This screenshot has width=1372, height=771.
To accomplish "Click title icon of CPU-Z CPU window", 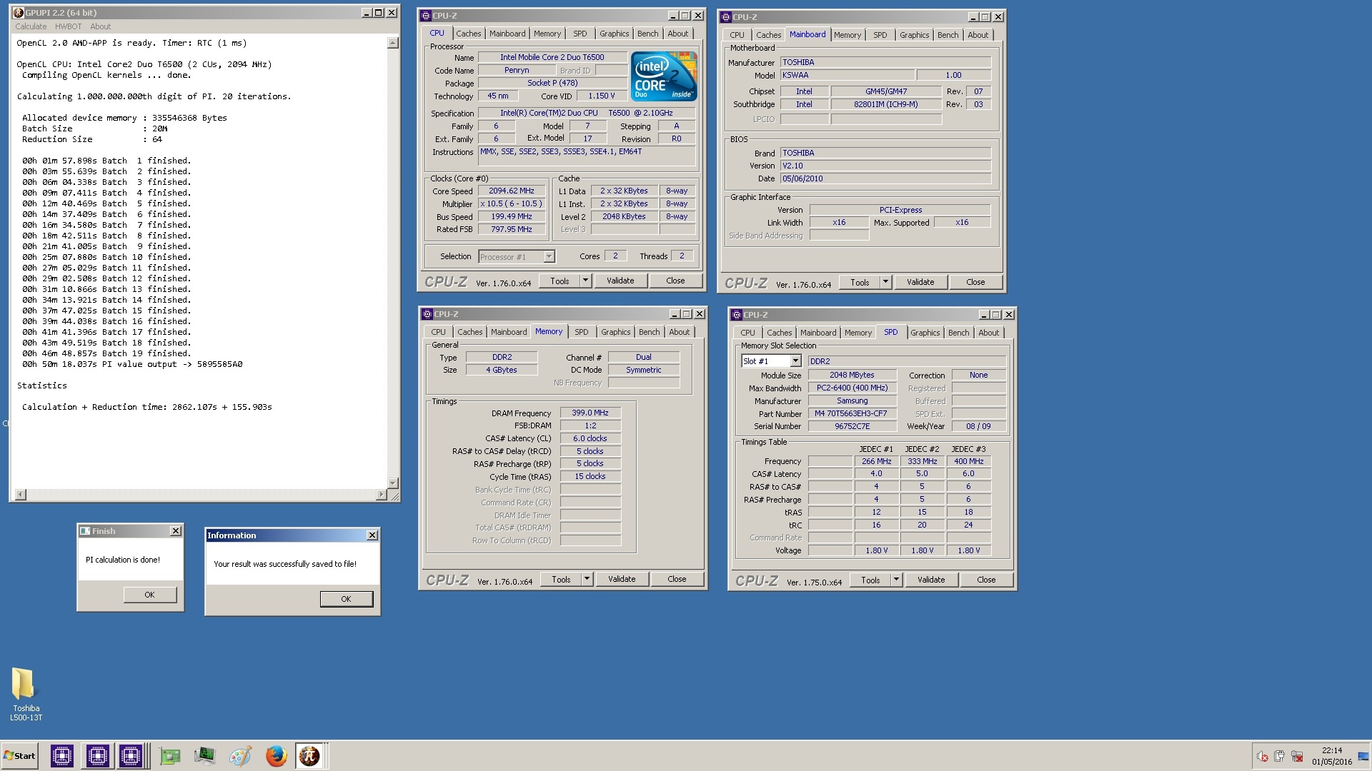I will point(426,16).
